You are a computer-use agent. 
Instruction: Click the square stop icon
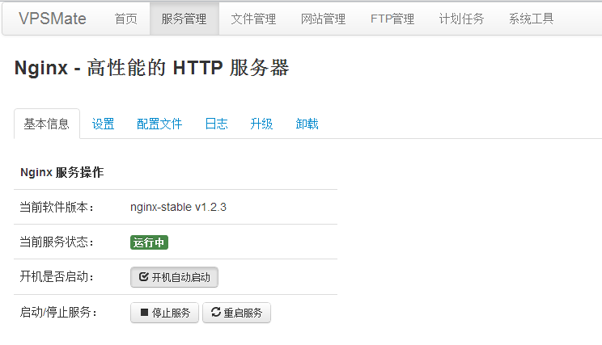coord(144,313)
